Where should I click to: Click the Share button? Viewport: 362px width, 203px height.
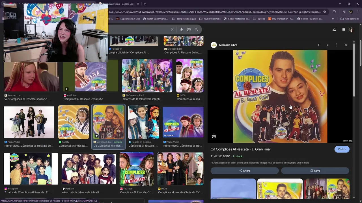pyautogui.click(x=245, y=171)
